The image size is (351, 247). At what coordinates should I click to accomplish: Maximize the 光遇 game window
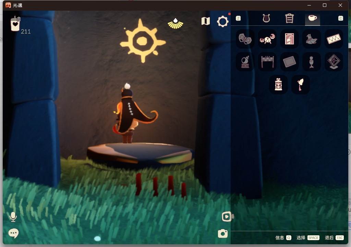324,5
